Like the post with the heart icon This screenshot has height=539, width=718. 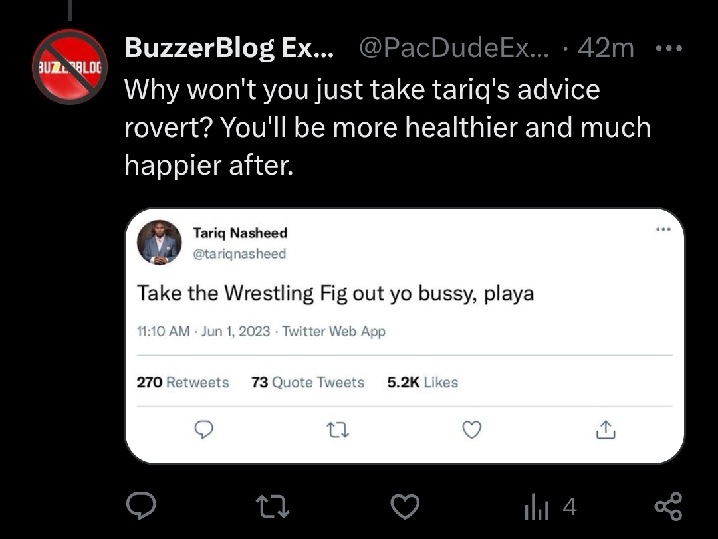(405, 507)
